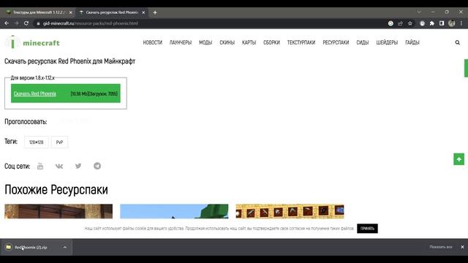Open the НОВОСТИ menu item
Viewport: 468px width, 263px height.
pos(153,42)
